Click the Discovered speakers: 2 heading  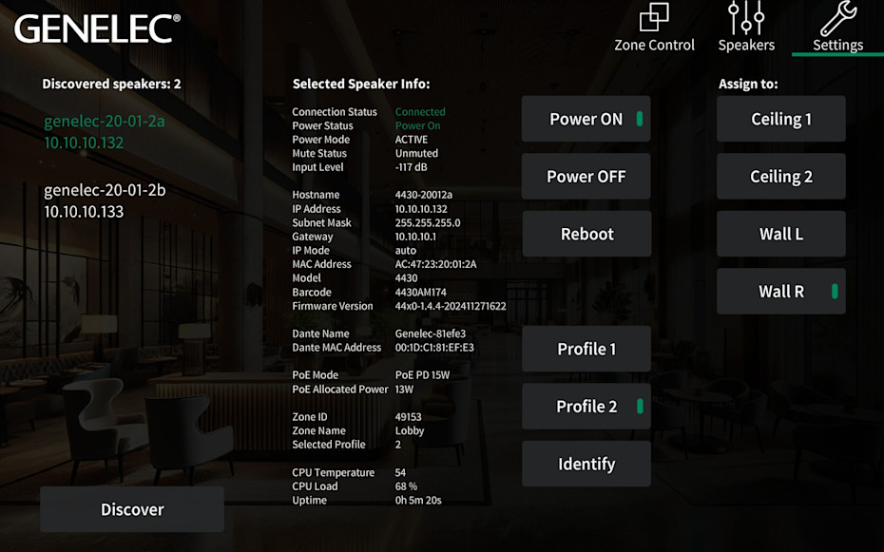[x=111, y=84]
